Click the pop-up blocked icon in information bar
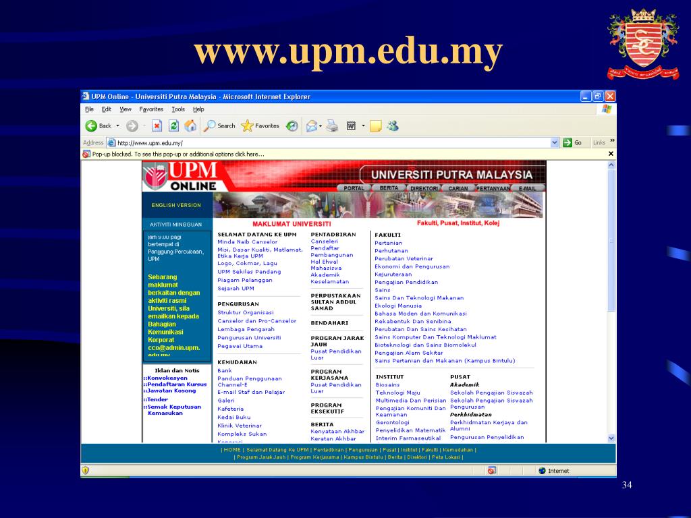This screenshot has height=518, width=691. pos(86,154)
